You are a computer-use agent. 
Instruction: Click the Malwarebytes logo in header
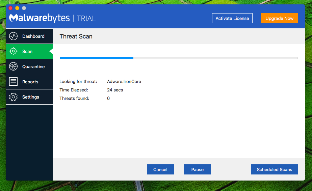tap(40, 18)
